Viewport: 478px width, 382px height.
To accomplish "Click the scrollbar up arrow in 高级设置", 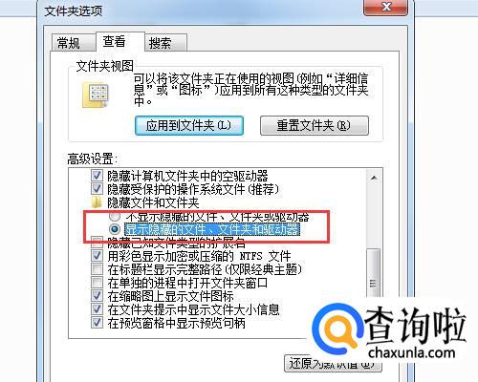I will pos(374,178).
